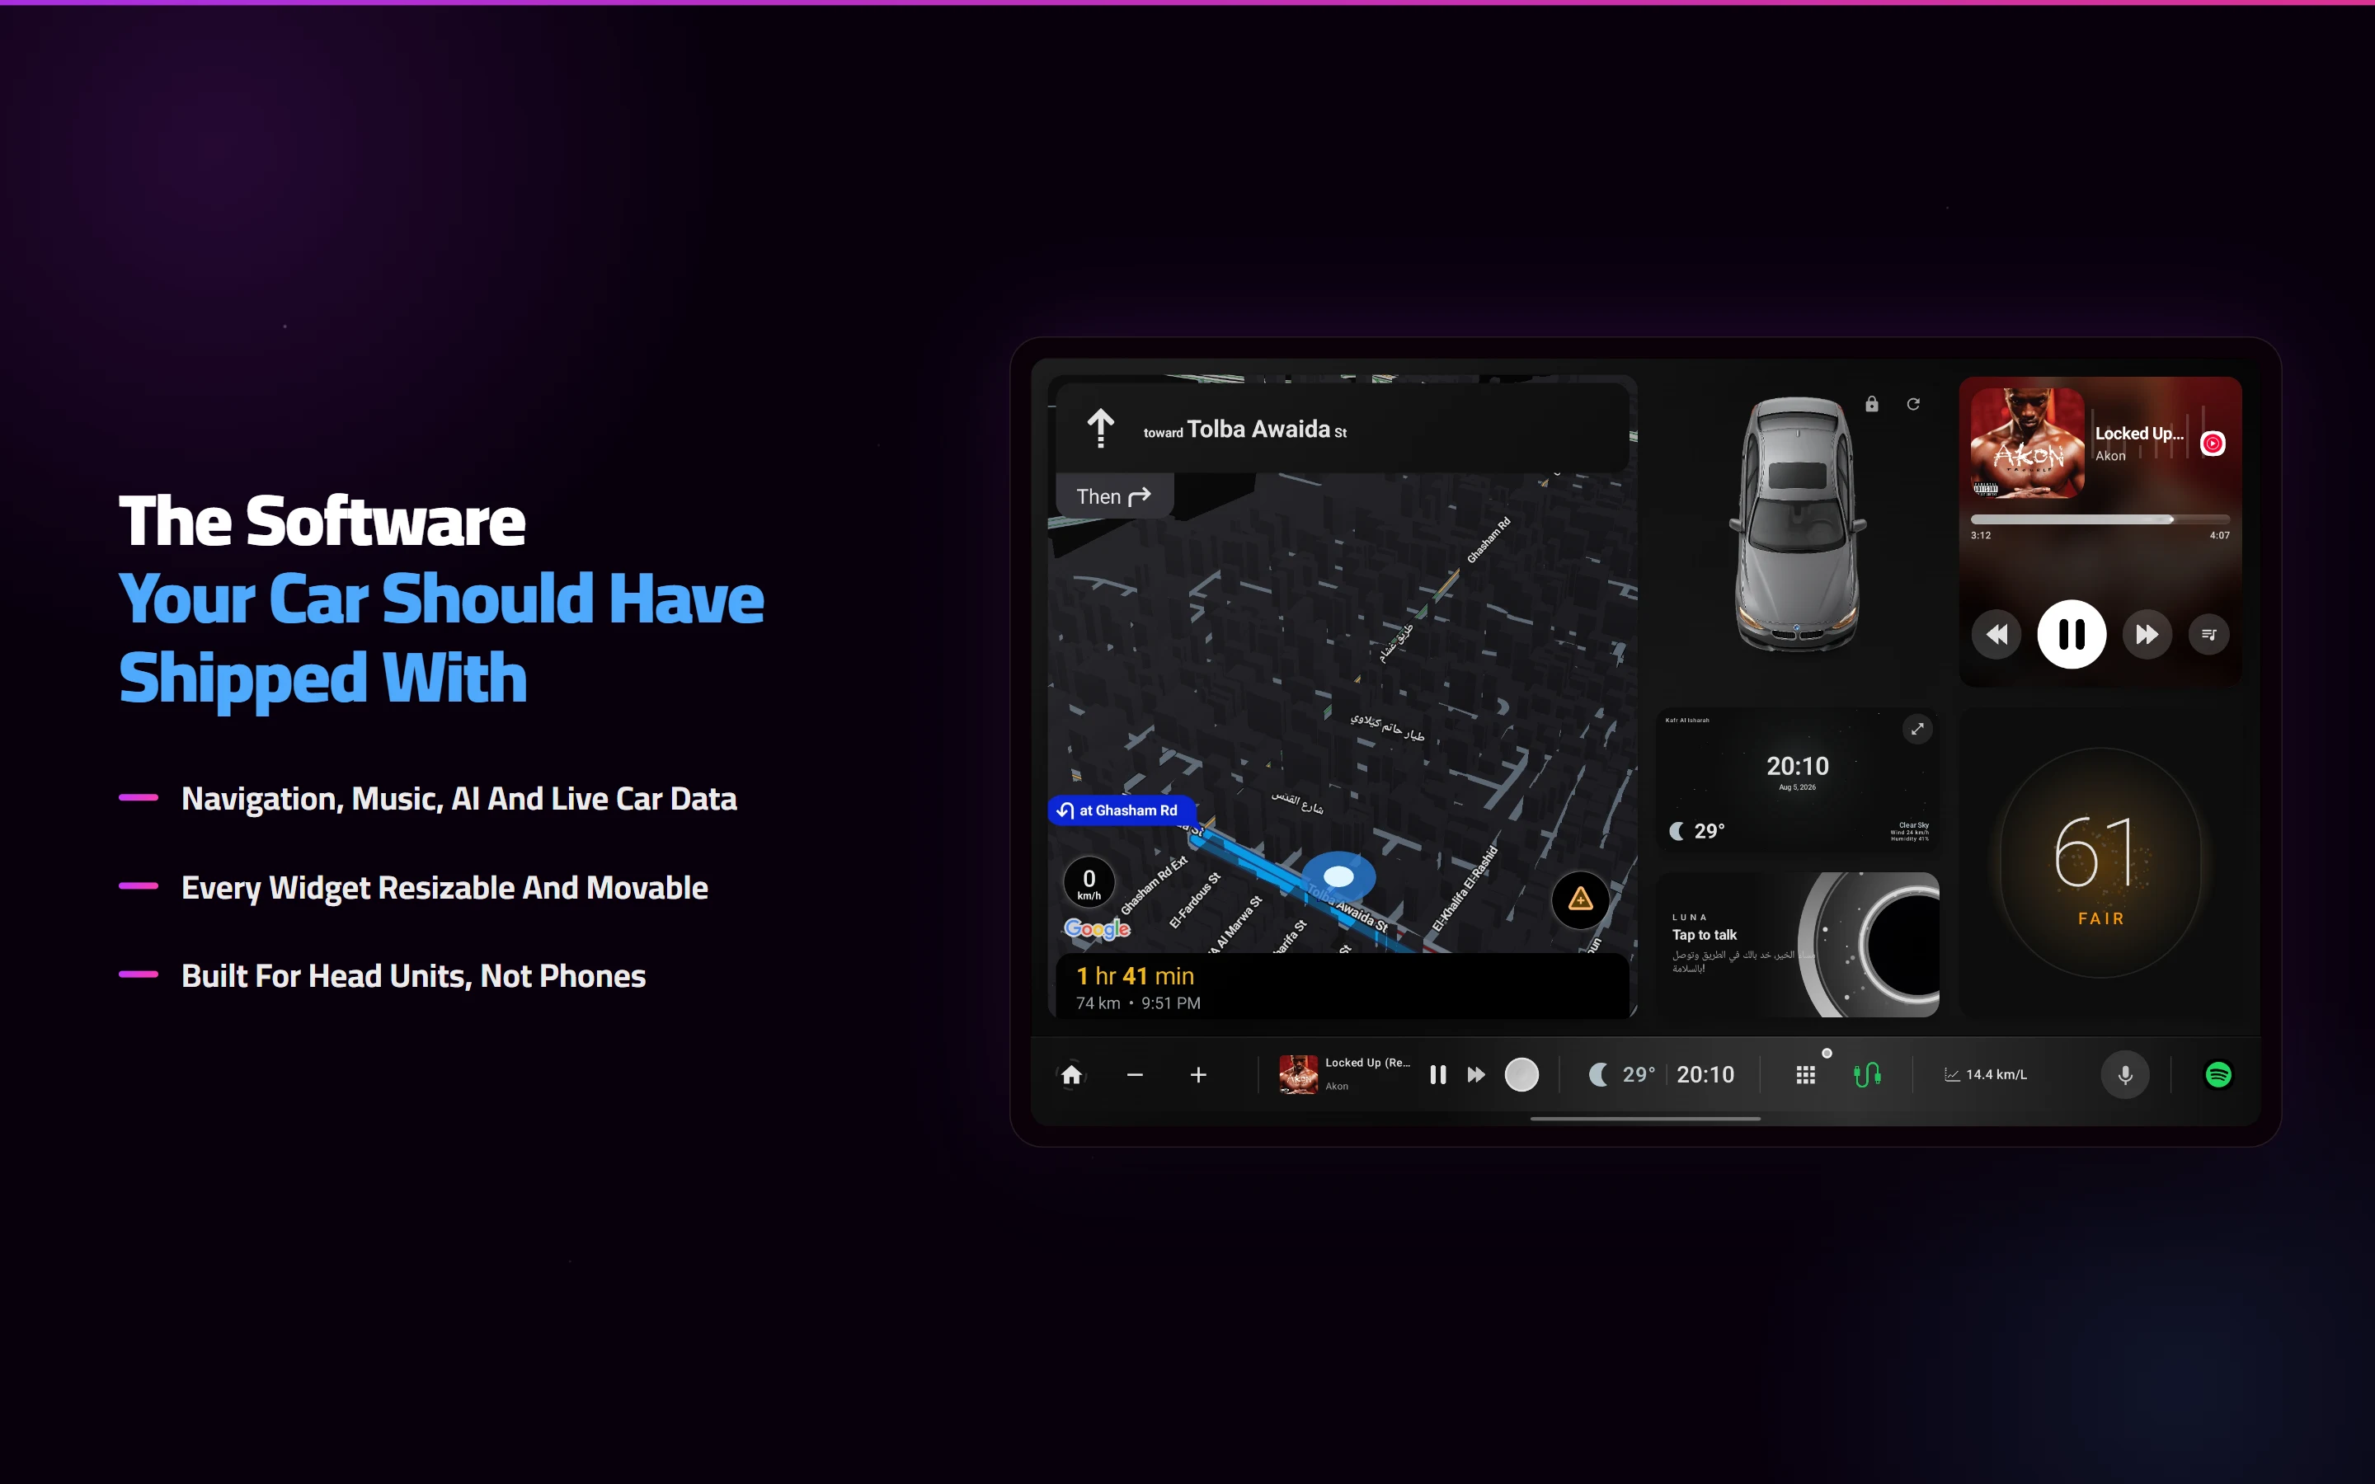Image resolution: width=2375 pixels, height=1484 pixels.
Task: Tap to talk with LUNA assistant
Action: [1704, 936]
